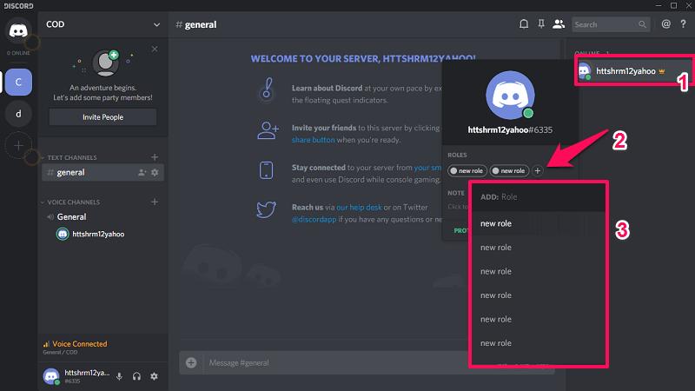Select the server icon labeled d
This screenshot has width=695, height=391.
(x=18, y=114)
